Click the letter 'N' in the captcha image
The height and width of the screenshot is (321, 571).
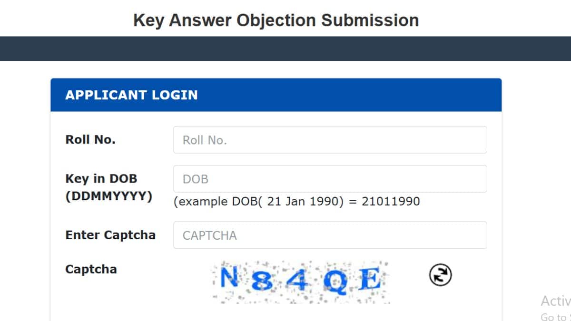229,279
